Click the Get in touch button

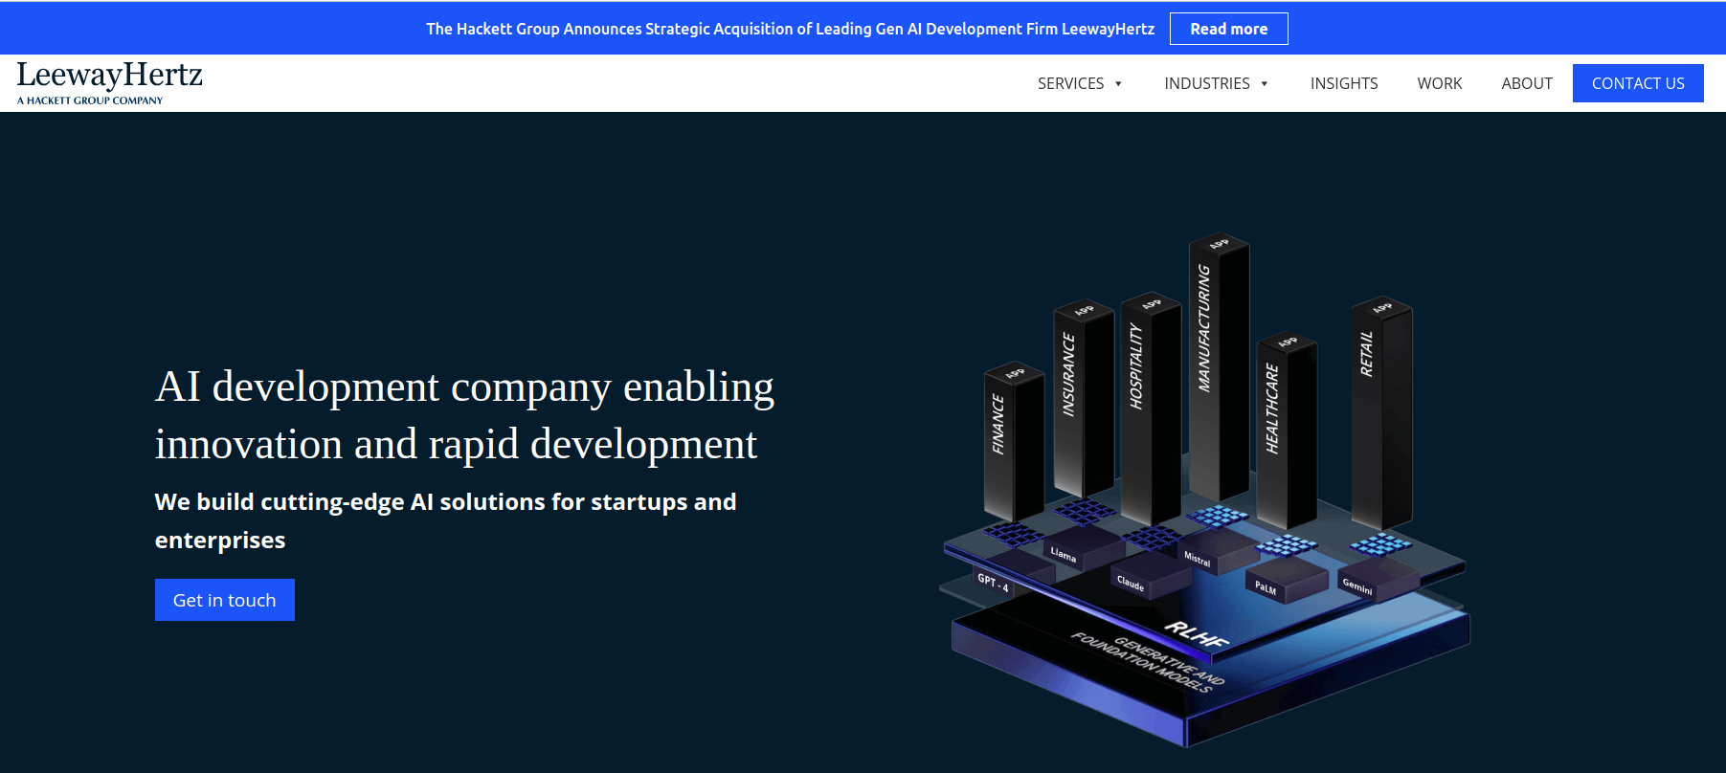tap(224, 600)
